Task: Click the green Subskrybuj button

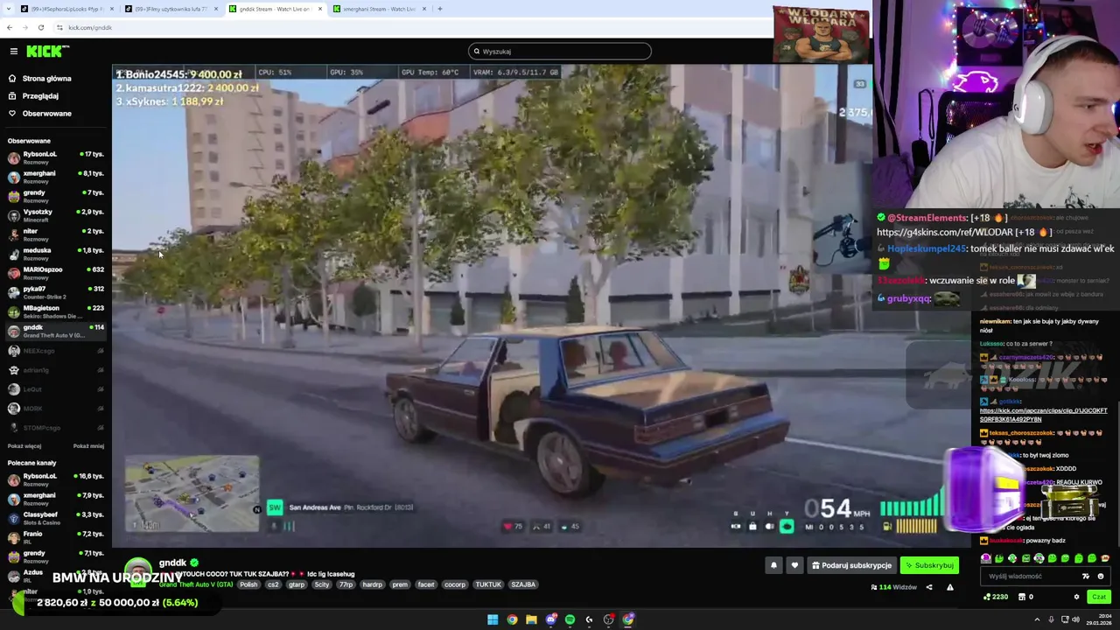Action: pos(929,565)
